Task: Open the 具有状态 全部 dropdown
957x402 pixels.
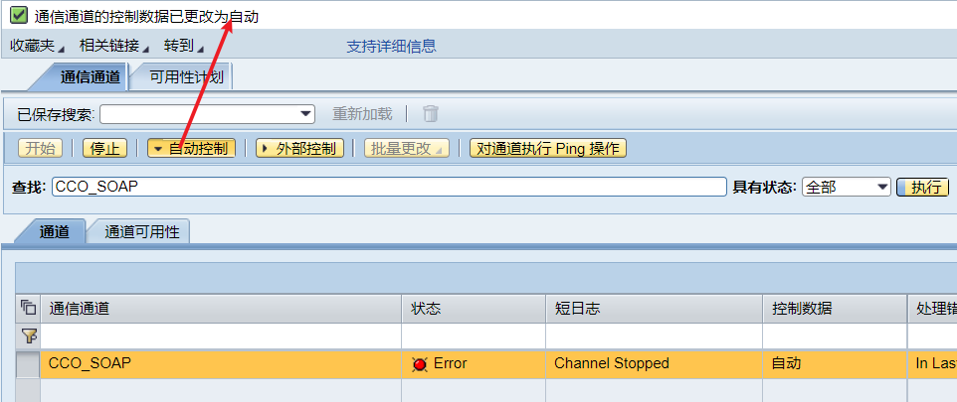Action: [x=847, y=187]
